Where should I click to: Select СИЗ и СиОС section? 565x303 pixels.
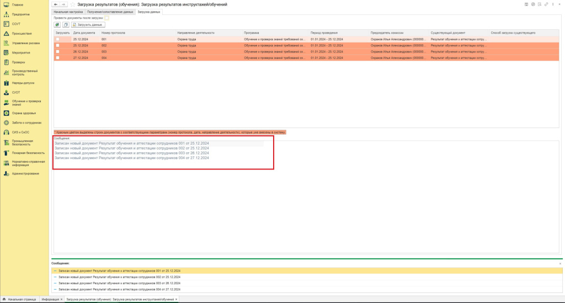[20, 132]
